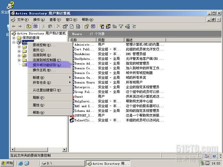Click the add-to-group toolbar icon

click(134, 26)
